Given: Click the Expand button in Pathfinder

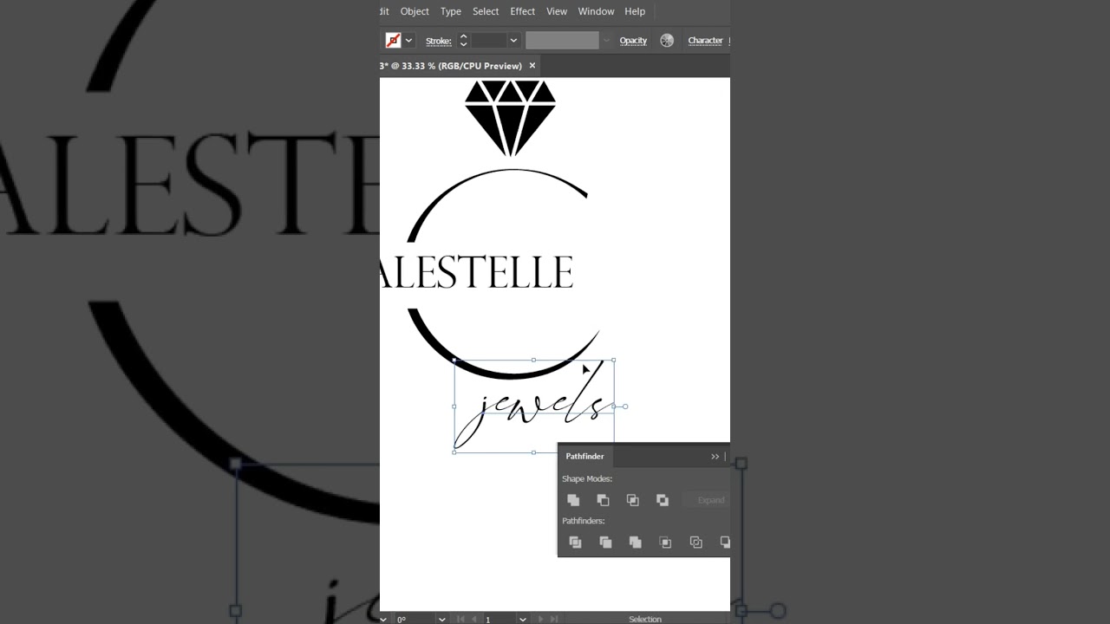Looking at the screenshot, I should tap(706, 500).
